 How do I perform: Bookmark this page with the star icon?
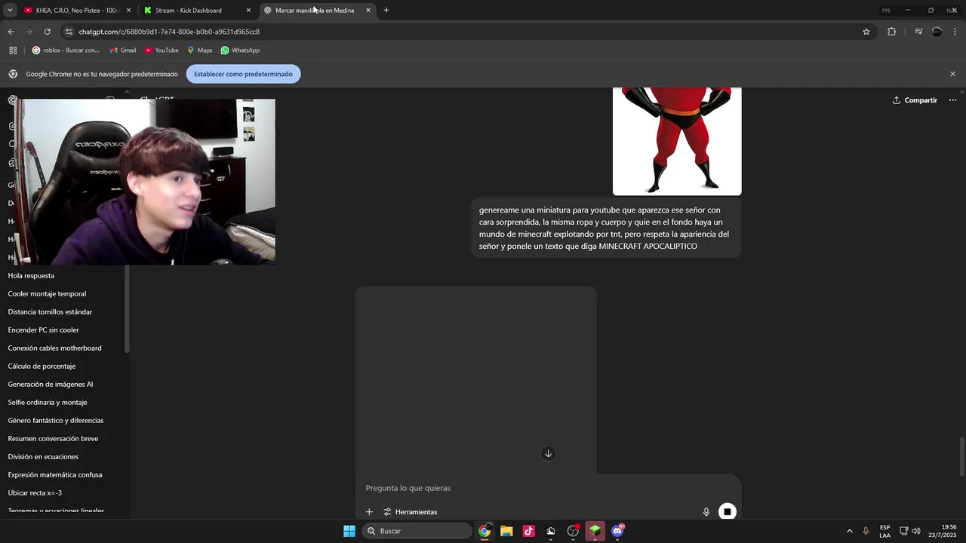(x=866, y=32)
